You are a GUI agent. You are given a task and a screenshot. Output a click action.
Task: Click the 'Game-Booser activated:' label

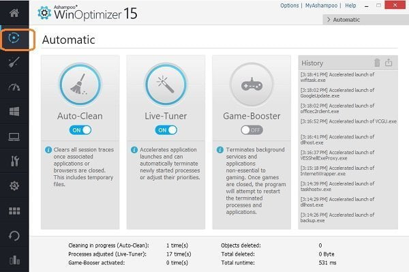coord(97,262)
